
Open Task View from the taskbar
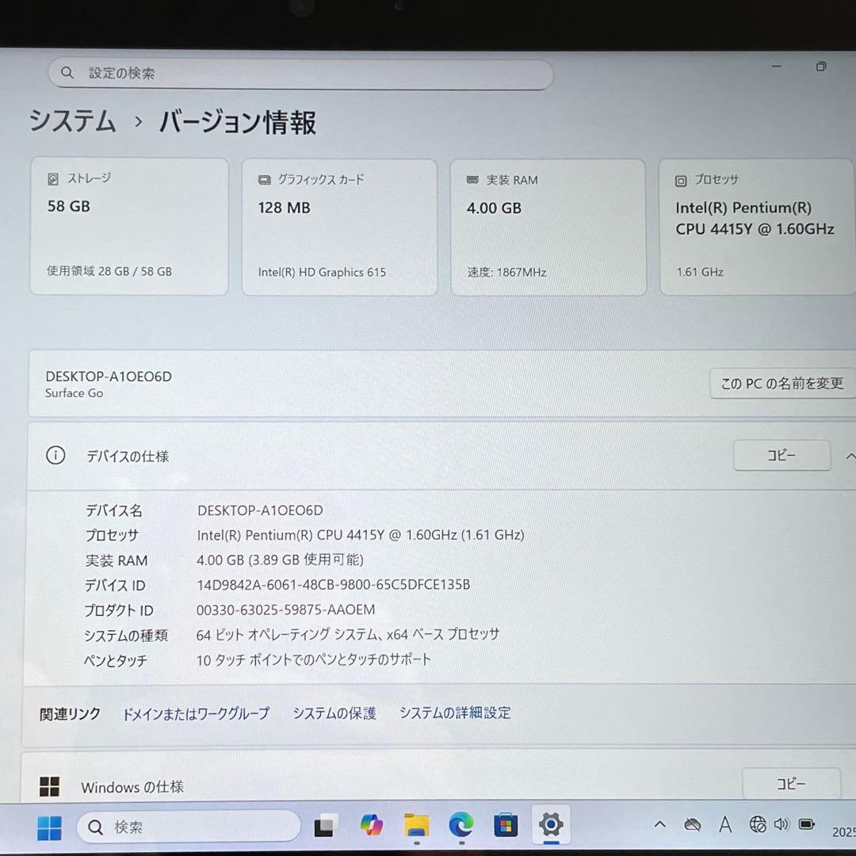coord(326,825)
